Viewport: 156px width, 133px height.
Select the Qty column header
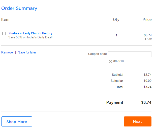click(x=116, y=20)
